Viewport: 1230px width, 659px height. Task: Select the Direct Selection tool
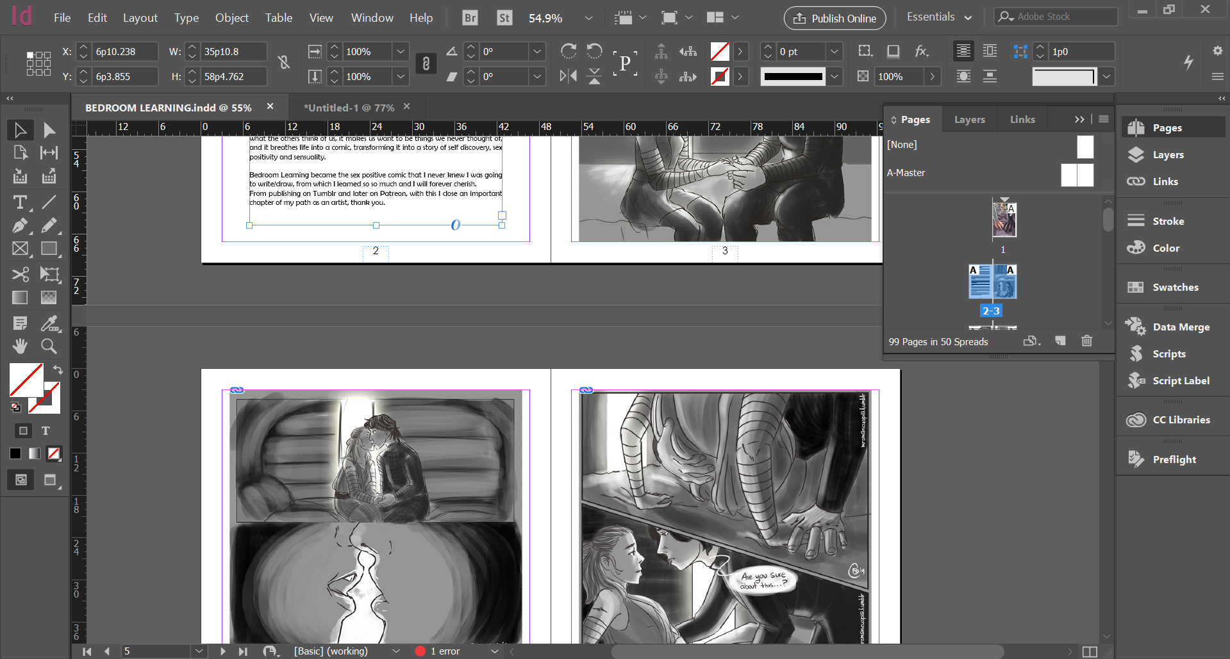pyautogui.click(x=49, y=130)
